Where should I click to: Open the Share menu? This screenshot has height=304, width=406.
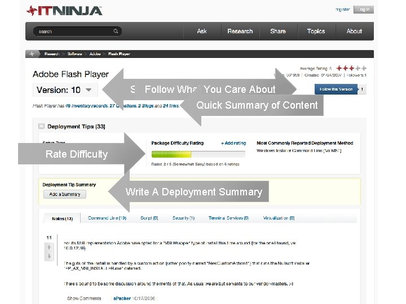tap(278, 31)
